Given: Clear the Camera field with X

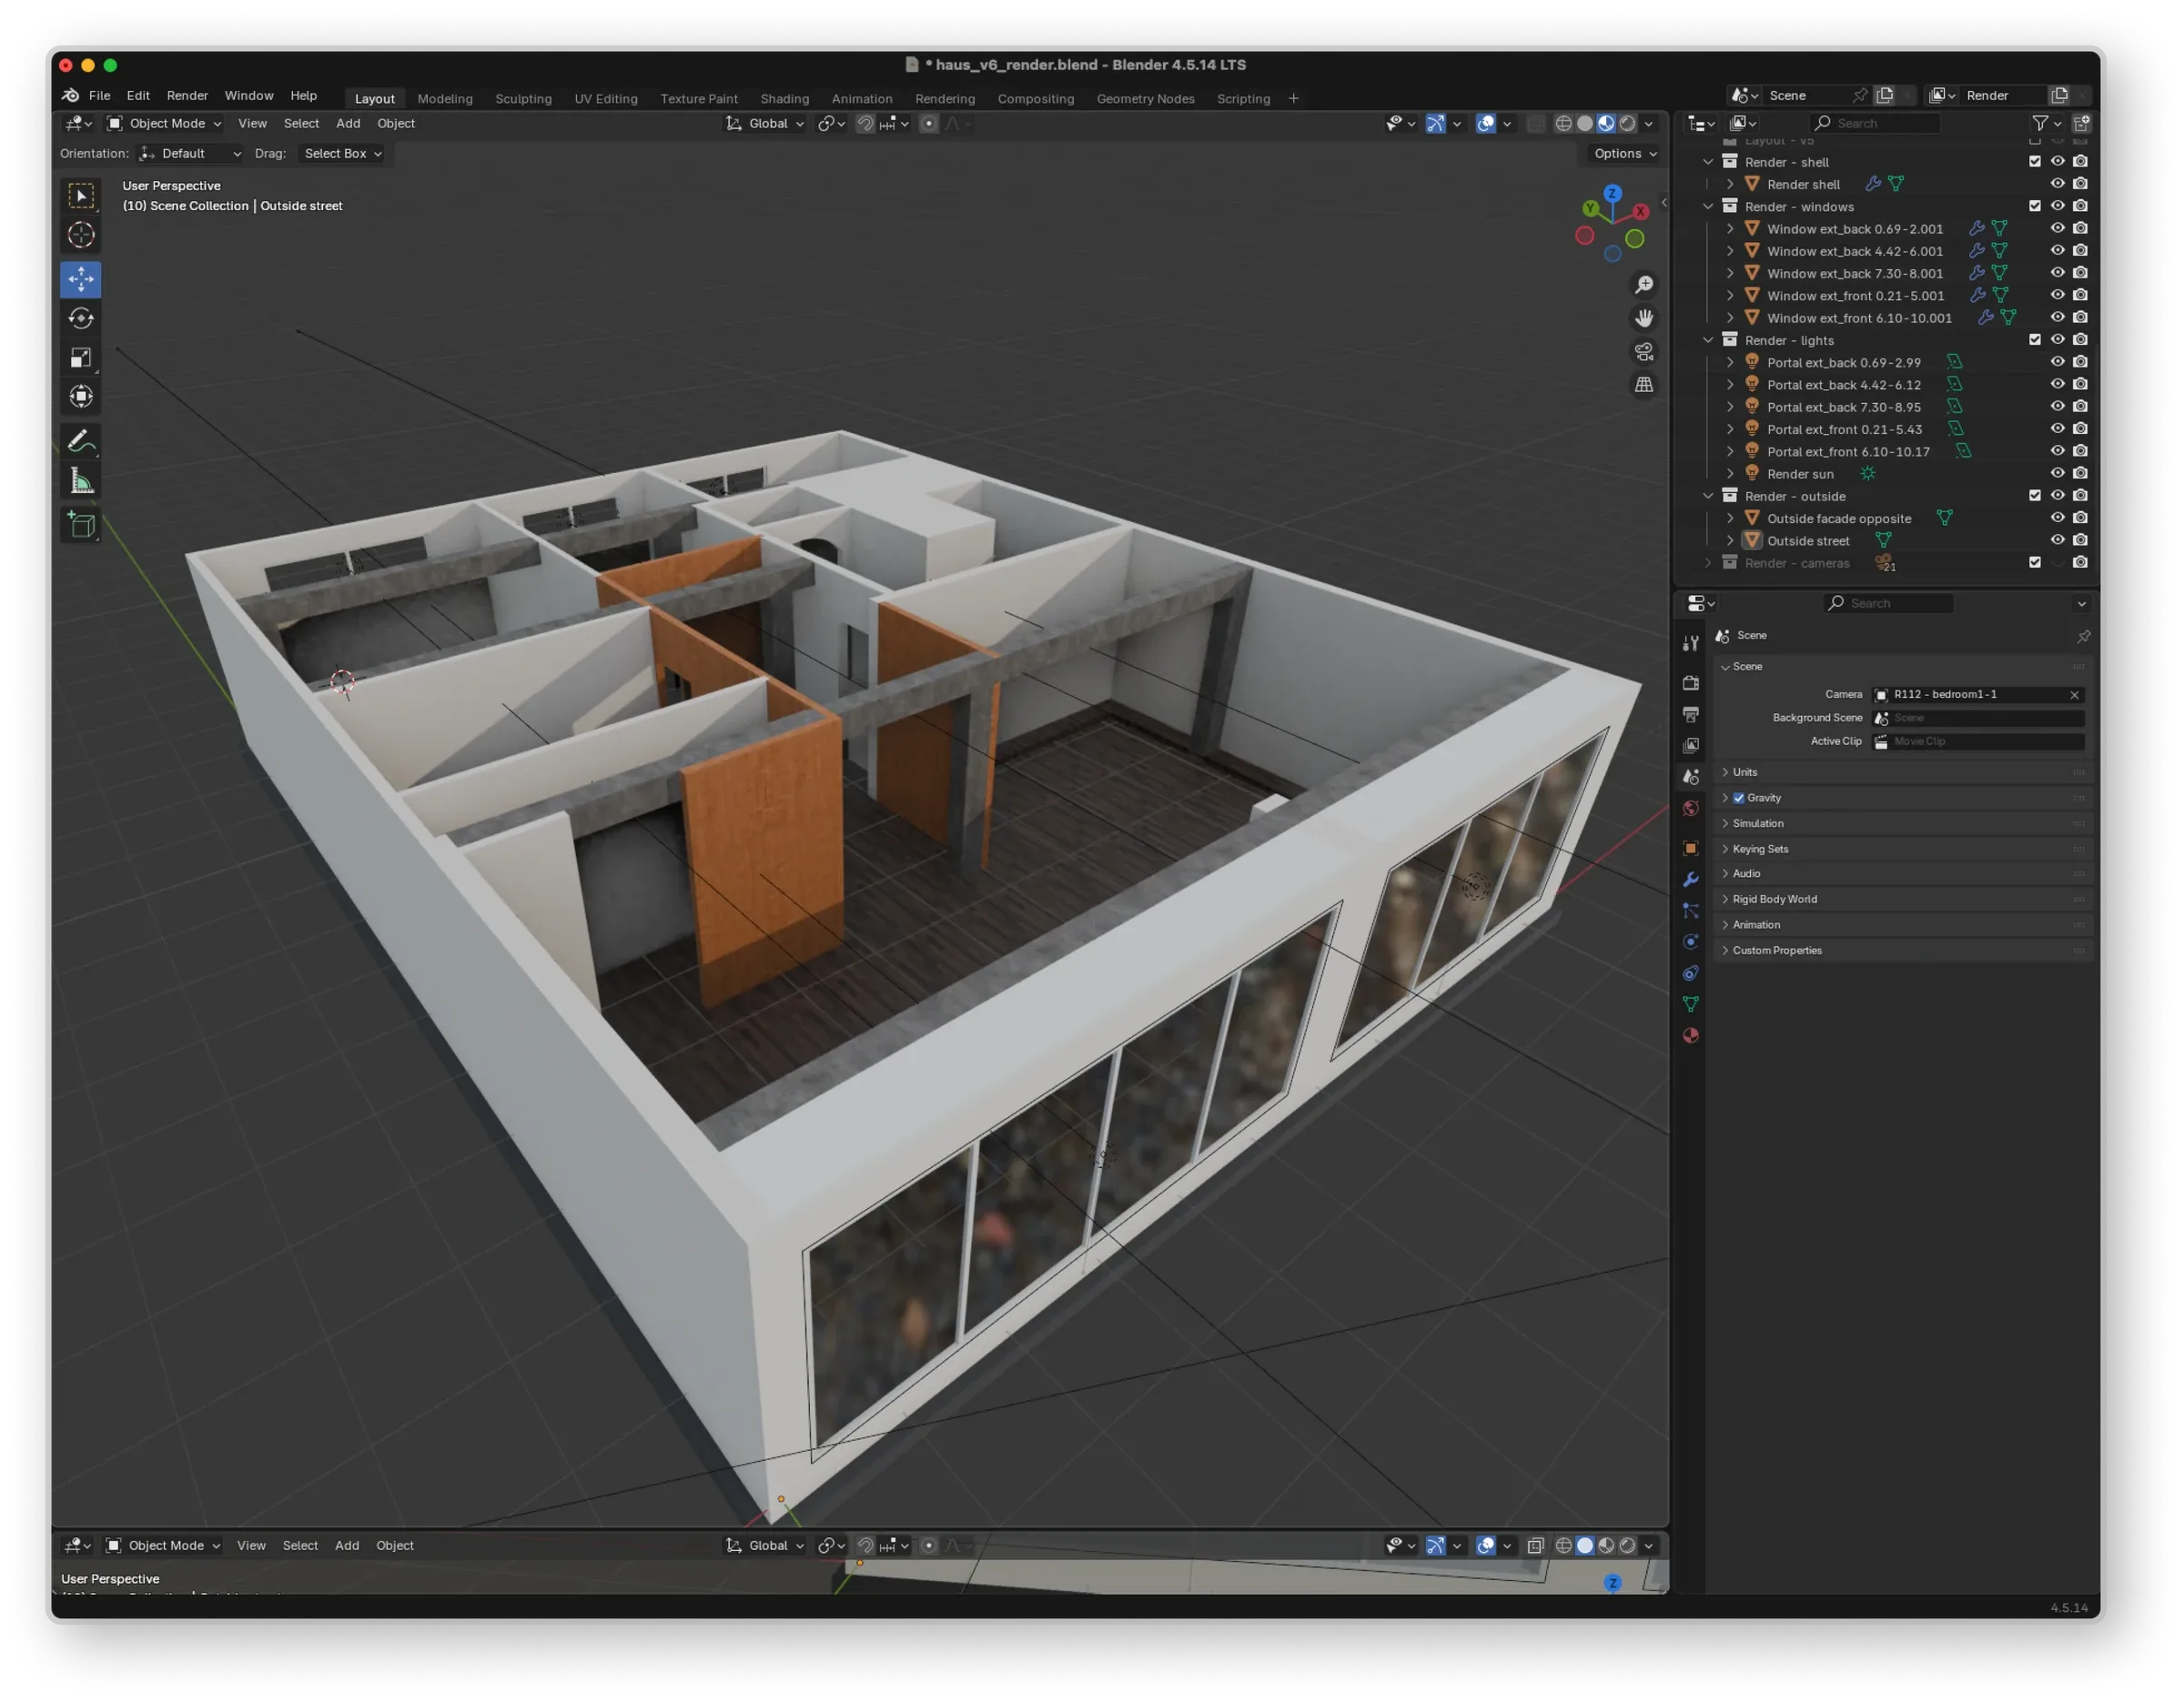Looking at the screenshot, I should pyautogui.click(x=2074, y=695).
